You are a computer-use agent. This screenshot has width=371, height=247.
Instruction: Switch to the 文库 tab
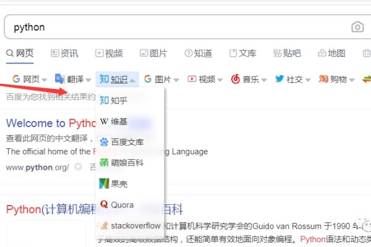coord(243,53)
